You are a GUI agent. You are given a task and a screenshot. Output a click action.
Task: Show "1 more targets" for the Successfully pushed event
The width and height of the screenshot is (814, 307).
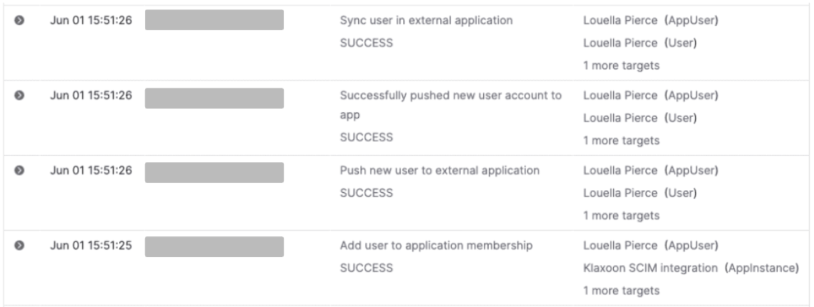pyautogui.click(x=621, y=140)
